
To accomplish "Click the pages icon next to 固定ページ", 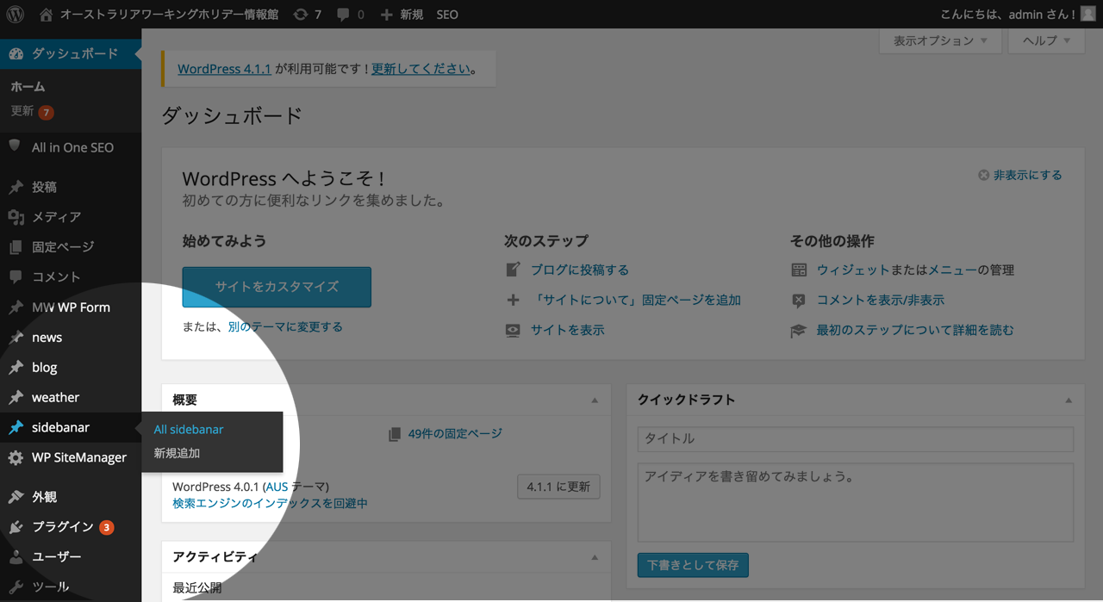I will pyautogui.click(x=16, y=247).
